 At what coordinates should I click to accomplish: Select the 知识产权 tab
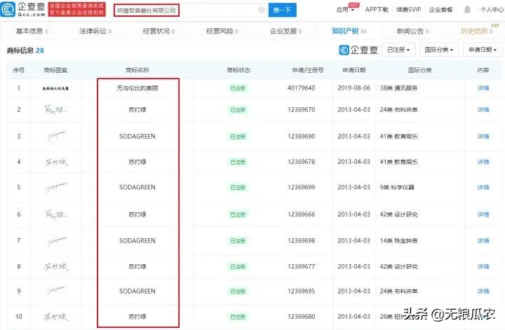pyautogui.click(x=349, y=31)
